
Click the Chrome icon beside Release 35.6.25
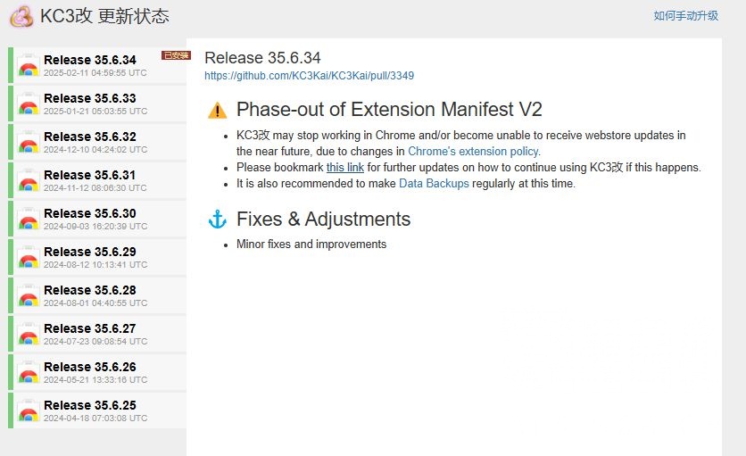(x=29, y=410)
